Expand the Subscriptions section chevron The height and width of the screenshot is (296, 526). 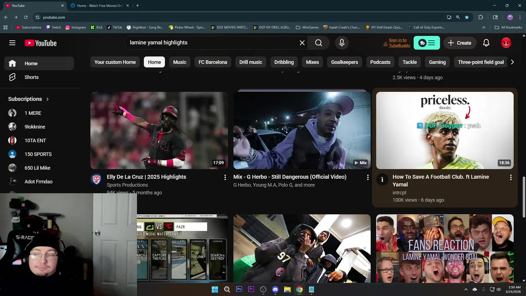pyautogui.click(x=47, y=99)
